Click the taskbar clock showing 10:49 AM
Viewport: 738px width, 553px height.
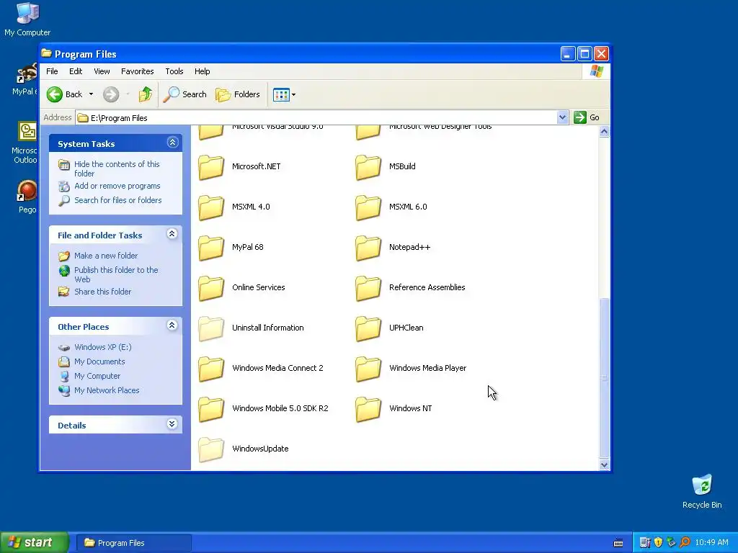(x=711, y=543)
